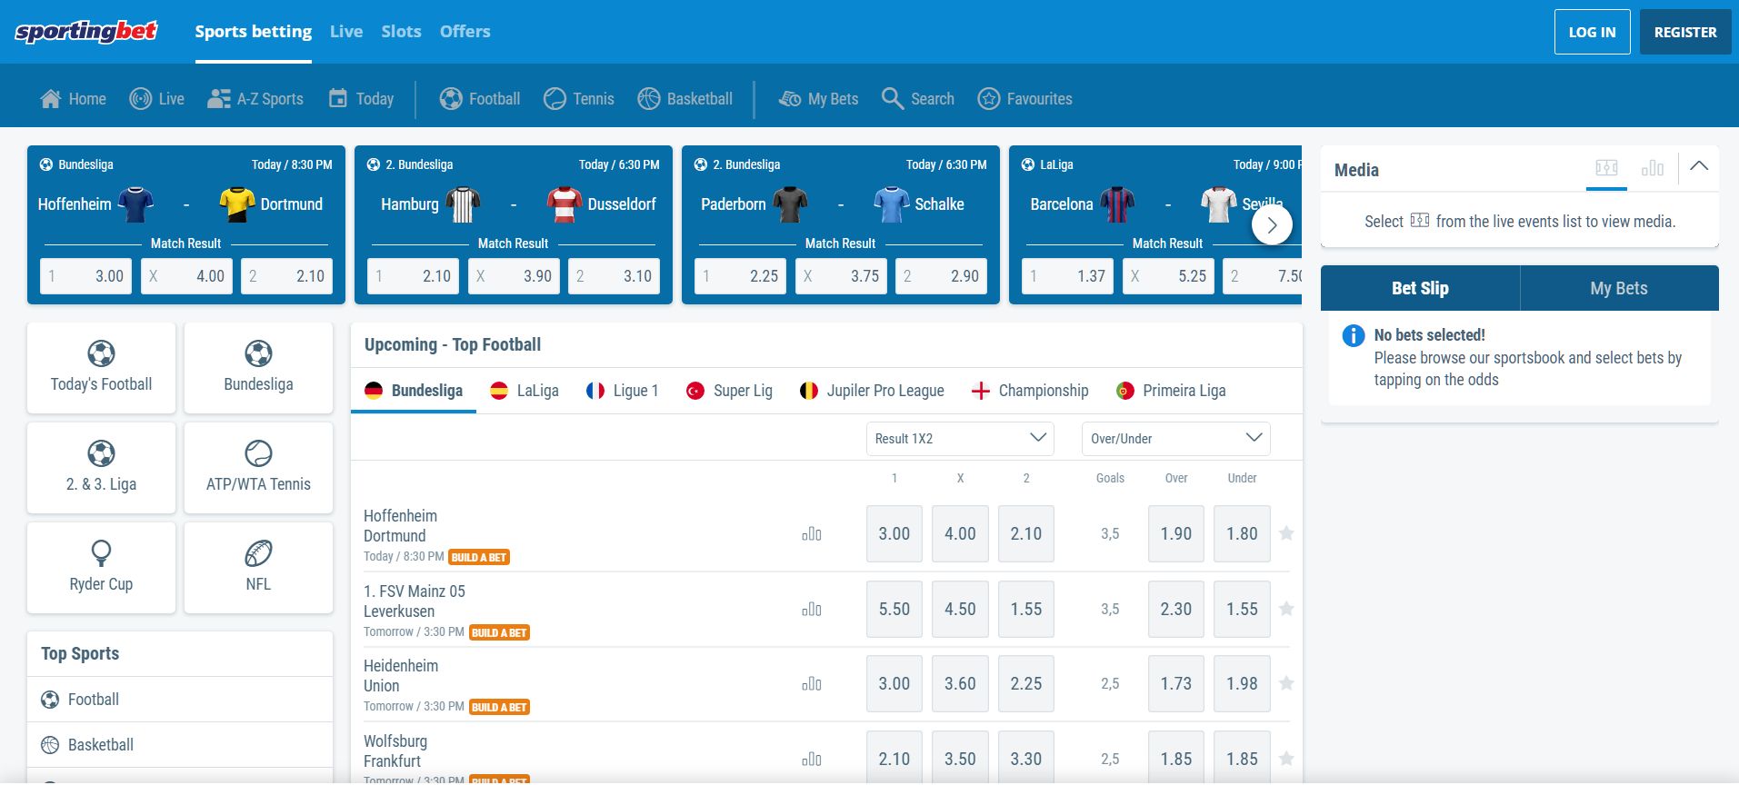This screenshot has width=1739, height=785.
Task: Open 2. & 3. Liga tile
Action: coord(102,468)
